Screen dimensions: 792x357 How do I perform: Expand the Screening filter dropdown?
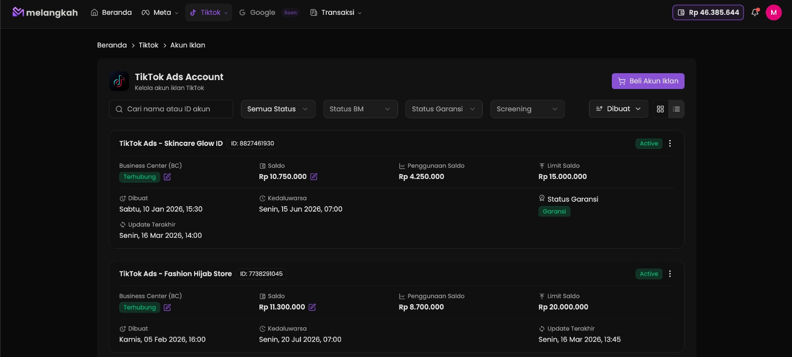coord(528,109)
